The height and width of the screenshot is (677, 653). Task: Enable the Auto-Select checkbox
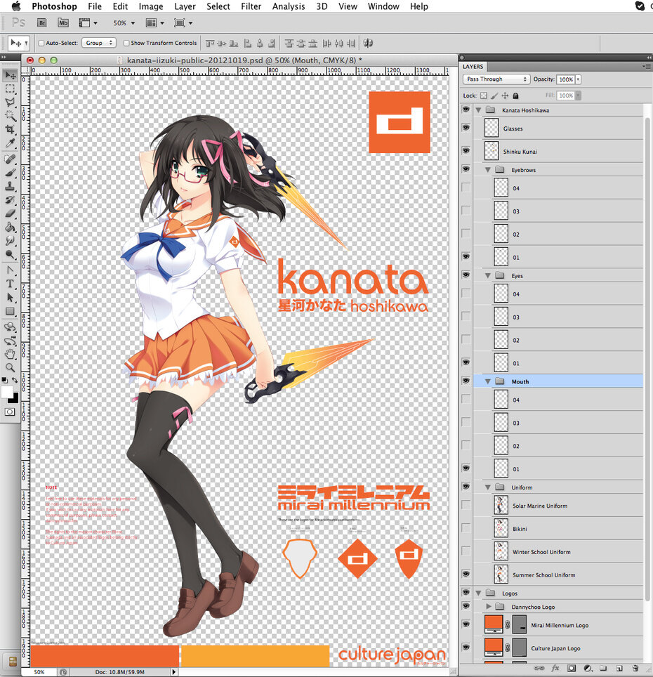41,43
